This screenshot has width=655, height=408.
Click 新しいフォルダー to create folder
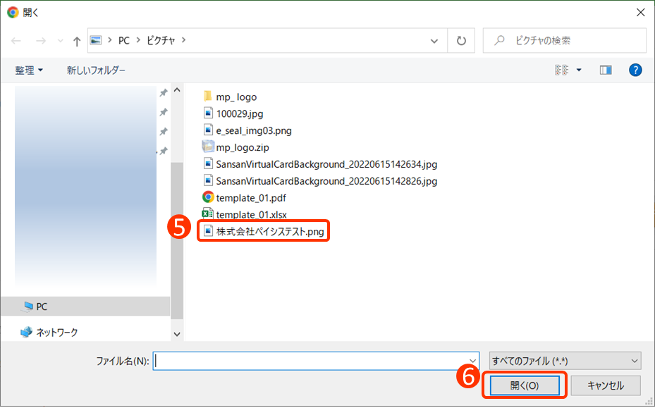pos(96,70)
